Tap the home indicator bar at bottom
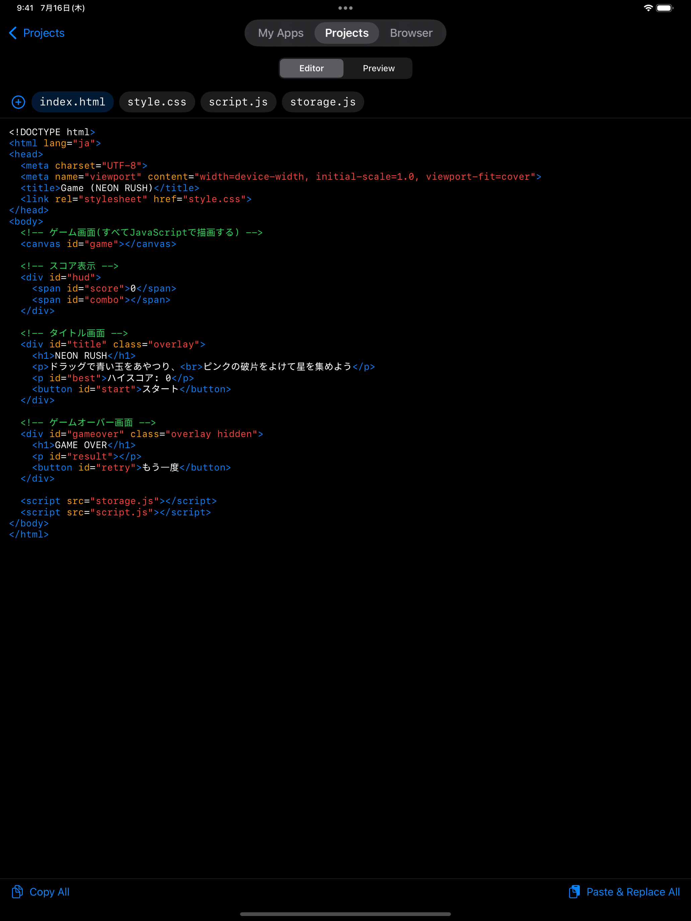Image resolution: width=691 pixels, height=921 pixels. [x=345, y=914]
